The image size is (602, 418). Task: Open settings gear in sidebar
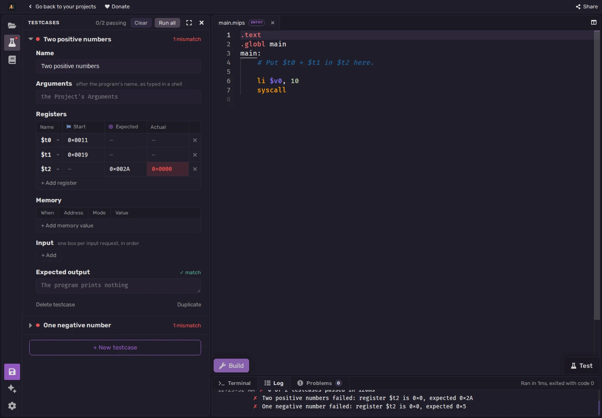12,406
